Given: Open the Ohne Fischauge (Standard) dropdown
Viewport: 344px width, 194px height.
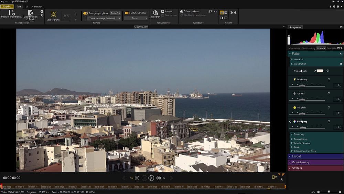Looking at the screenshot, I should (104, 18).
